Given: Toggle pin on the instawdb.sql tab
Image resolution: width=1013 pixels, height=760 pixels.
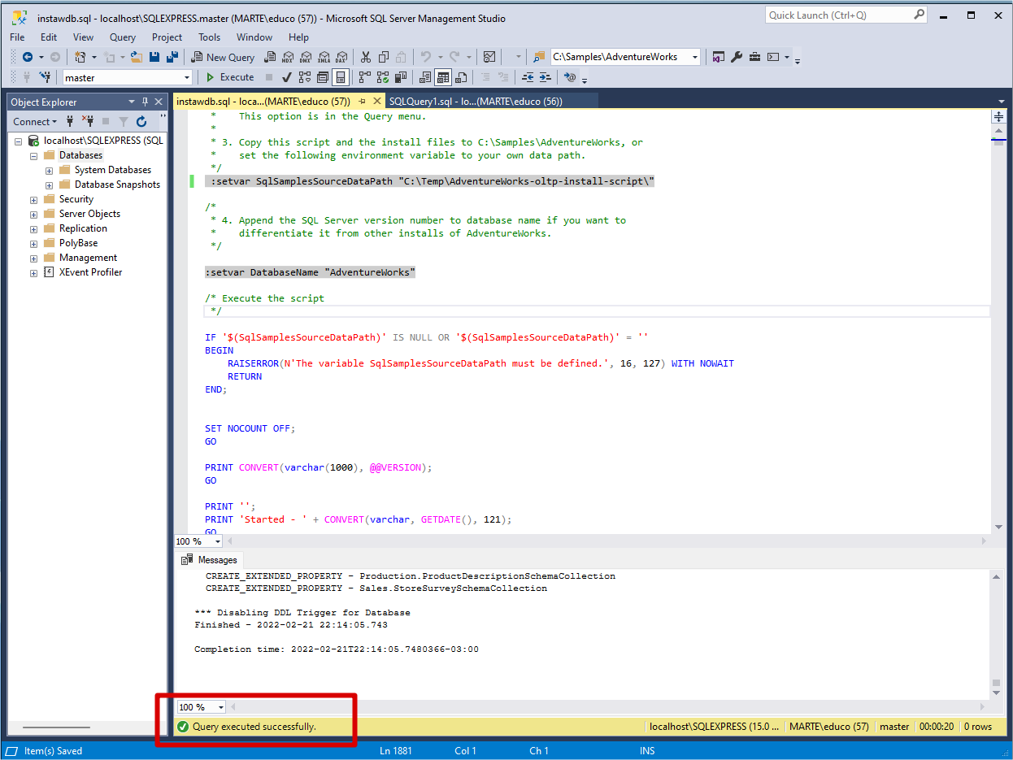Looking at the screenshot, I should coord(363,102).
